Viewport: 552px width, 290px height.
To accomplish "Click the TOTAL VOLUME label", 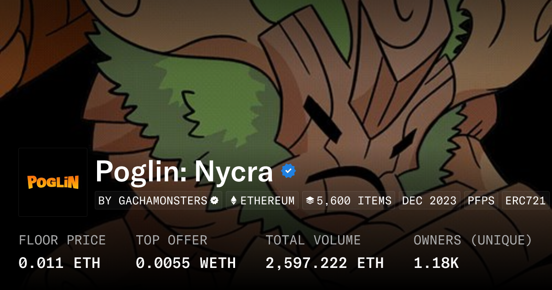I will pos(313,240).
